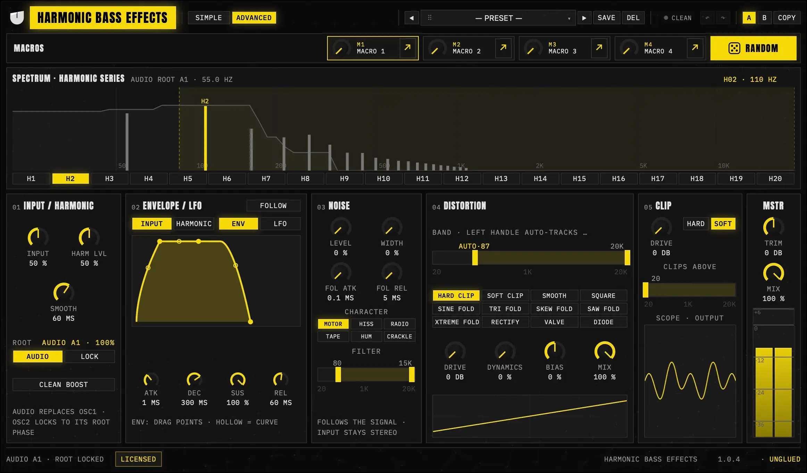
Task: Click the redo arrow icon
Action: (x=723, y=18)
